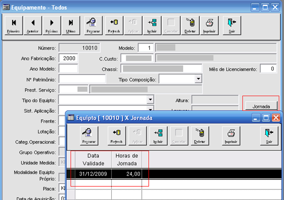Viewport: 284px width, 200px height.
Task: Select the 31/12/2009 date cell
Action: pyautogui.click(x=93, y=174)
